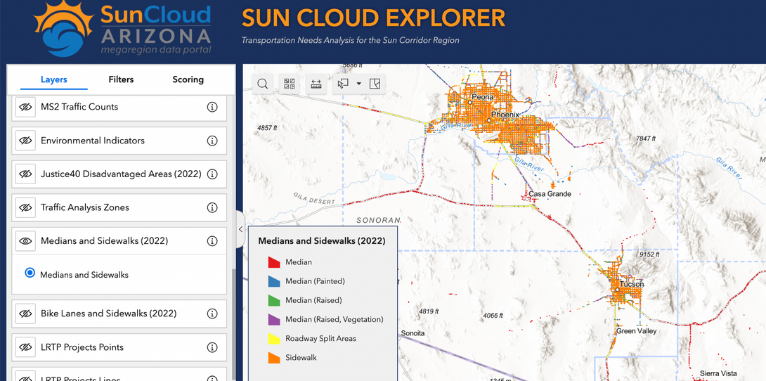Click the orange Sidewalk legend swatch
The width and height of the screenshot is (766, 381).
(x=273, y=358)
